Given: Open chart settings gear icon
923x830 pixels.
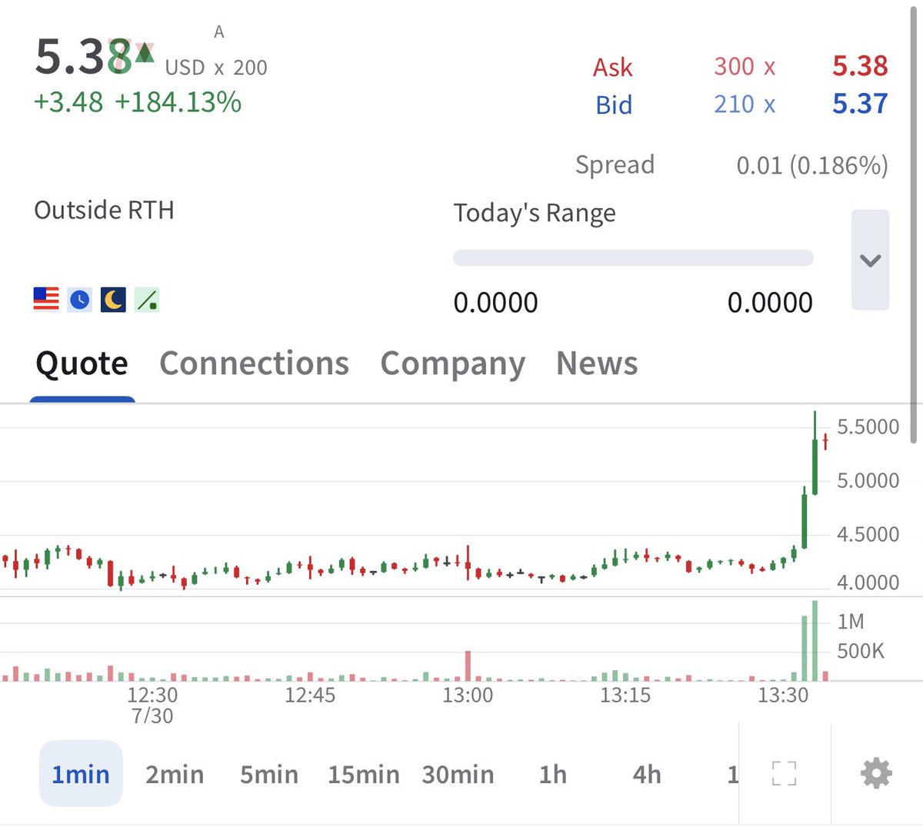Looking at the screenshot, I should click(876, 773).
